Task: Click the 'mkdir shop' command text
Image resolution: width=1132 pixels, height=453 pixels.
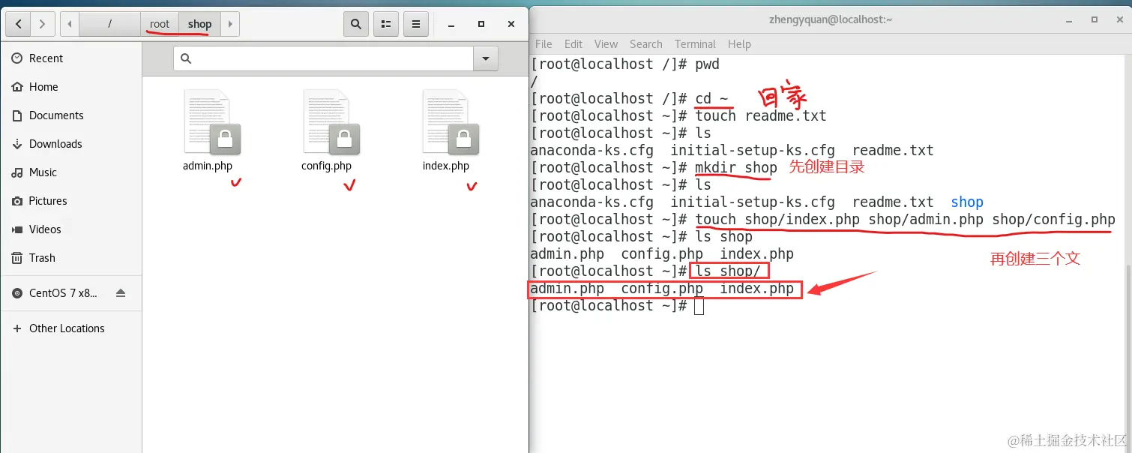Action: tap(736, 167)
